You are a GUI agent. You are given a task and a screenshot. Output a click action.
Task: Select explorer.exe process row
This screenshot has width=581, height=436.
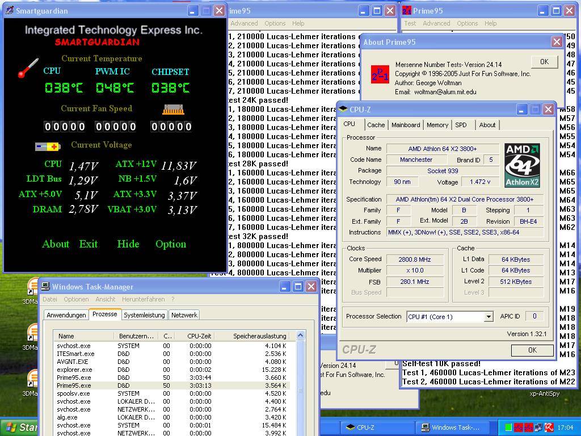tap(171, 370)
